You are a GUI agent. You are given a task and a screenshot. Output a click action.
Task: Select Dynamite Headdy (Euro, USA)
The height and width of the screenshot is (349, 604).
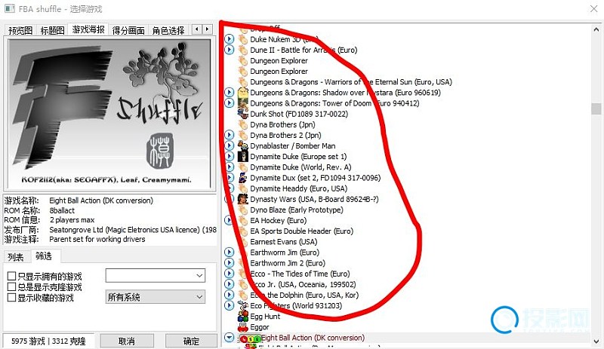point(298,188)
